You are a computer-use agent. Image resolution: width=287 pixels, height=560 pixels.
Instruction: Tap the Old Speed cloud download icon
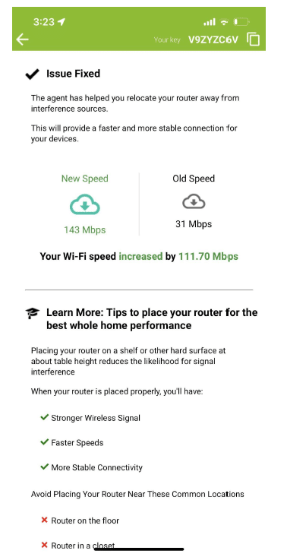194,202
